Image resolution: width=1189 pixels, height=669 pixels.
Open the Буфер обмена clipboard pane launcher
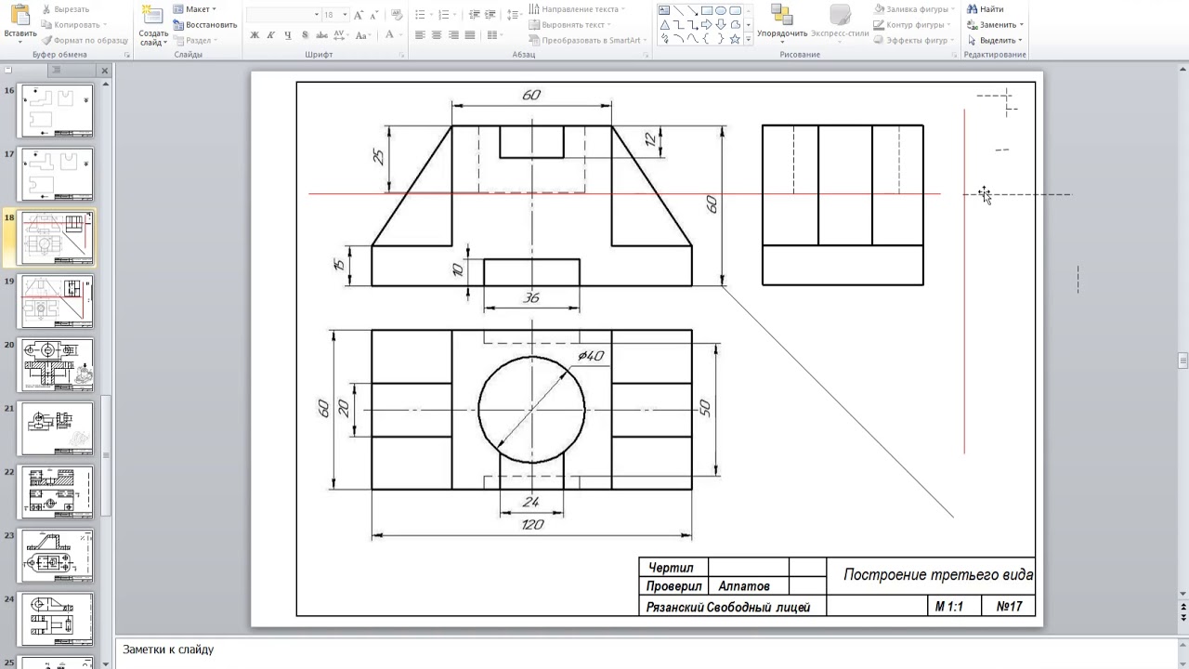[125, 55]
